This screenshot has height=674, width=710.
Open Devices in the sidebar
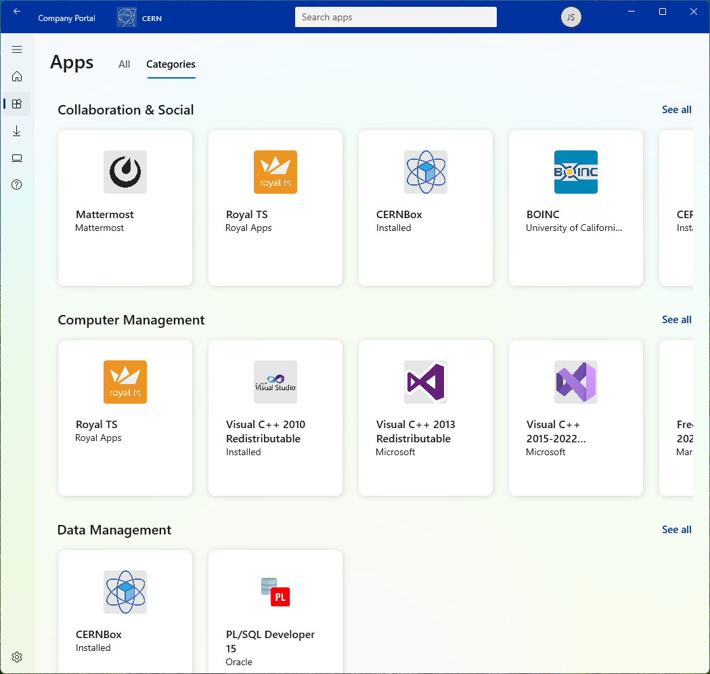tap(17, 158)
